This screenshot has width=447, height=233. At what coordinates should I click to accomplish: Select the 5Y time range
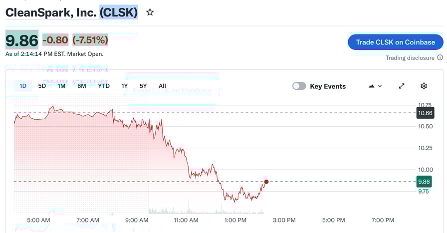[143, 86]
